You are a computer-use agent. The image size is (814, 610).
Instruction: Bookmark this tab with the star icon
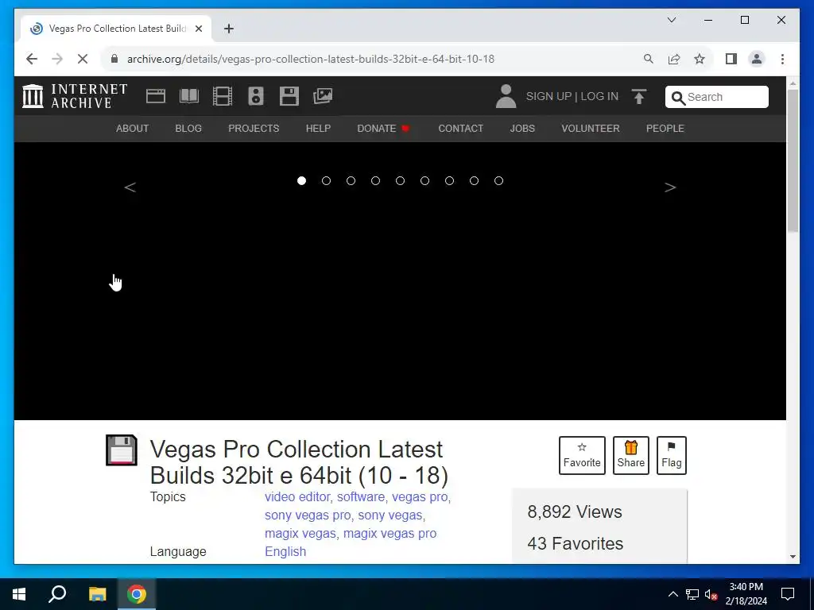point(700,59)
